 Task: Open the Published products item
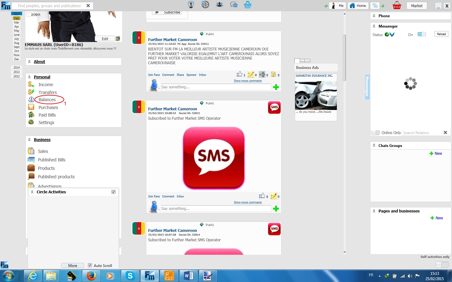pos(56,177)
